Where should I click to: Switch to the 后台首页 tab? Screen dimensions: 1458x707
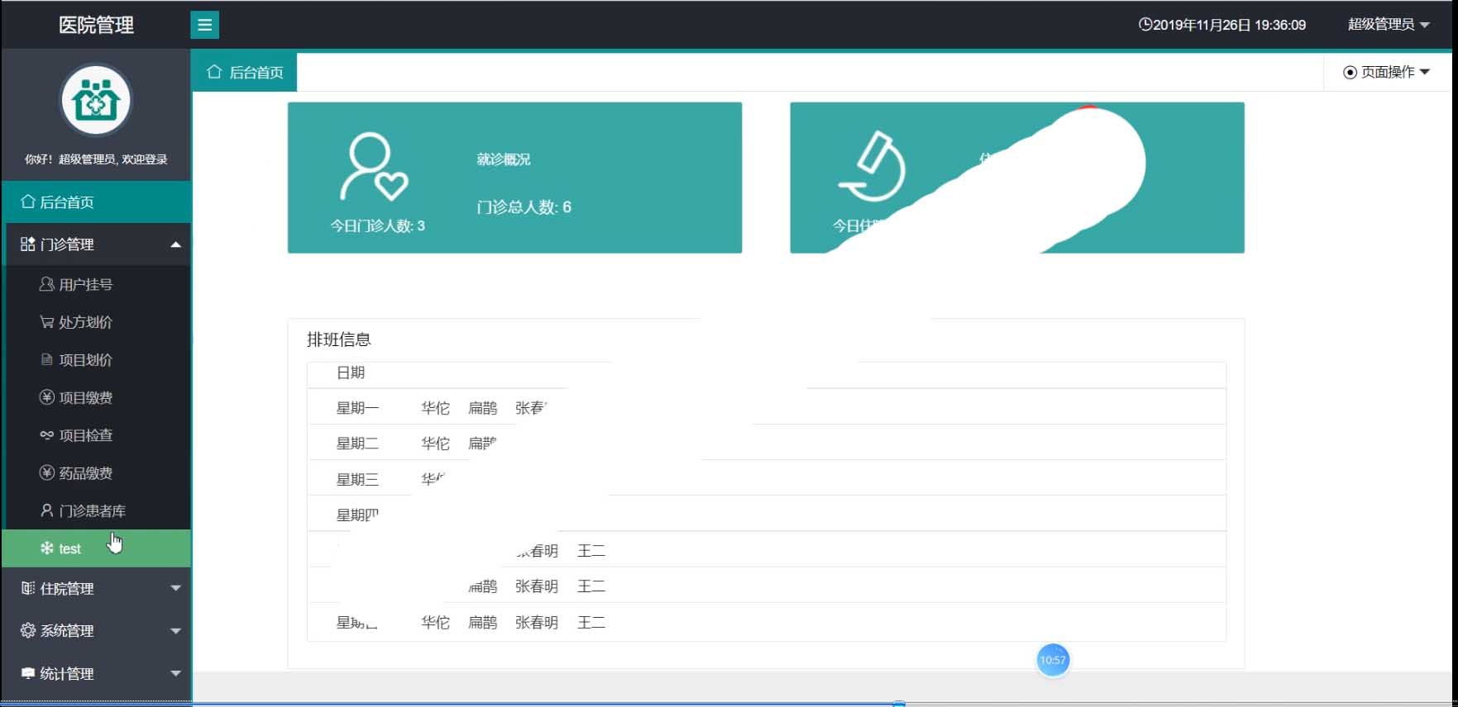pyautogui.click(x=245, y=73)
